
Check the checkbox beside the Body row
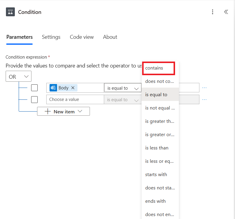pyautogui.click(x=34, y=88)
